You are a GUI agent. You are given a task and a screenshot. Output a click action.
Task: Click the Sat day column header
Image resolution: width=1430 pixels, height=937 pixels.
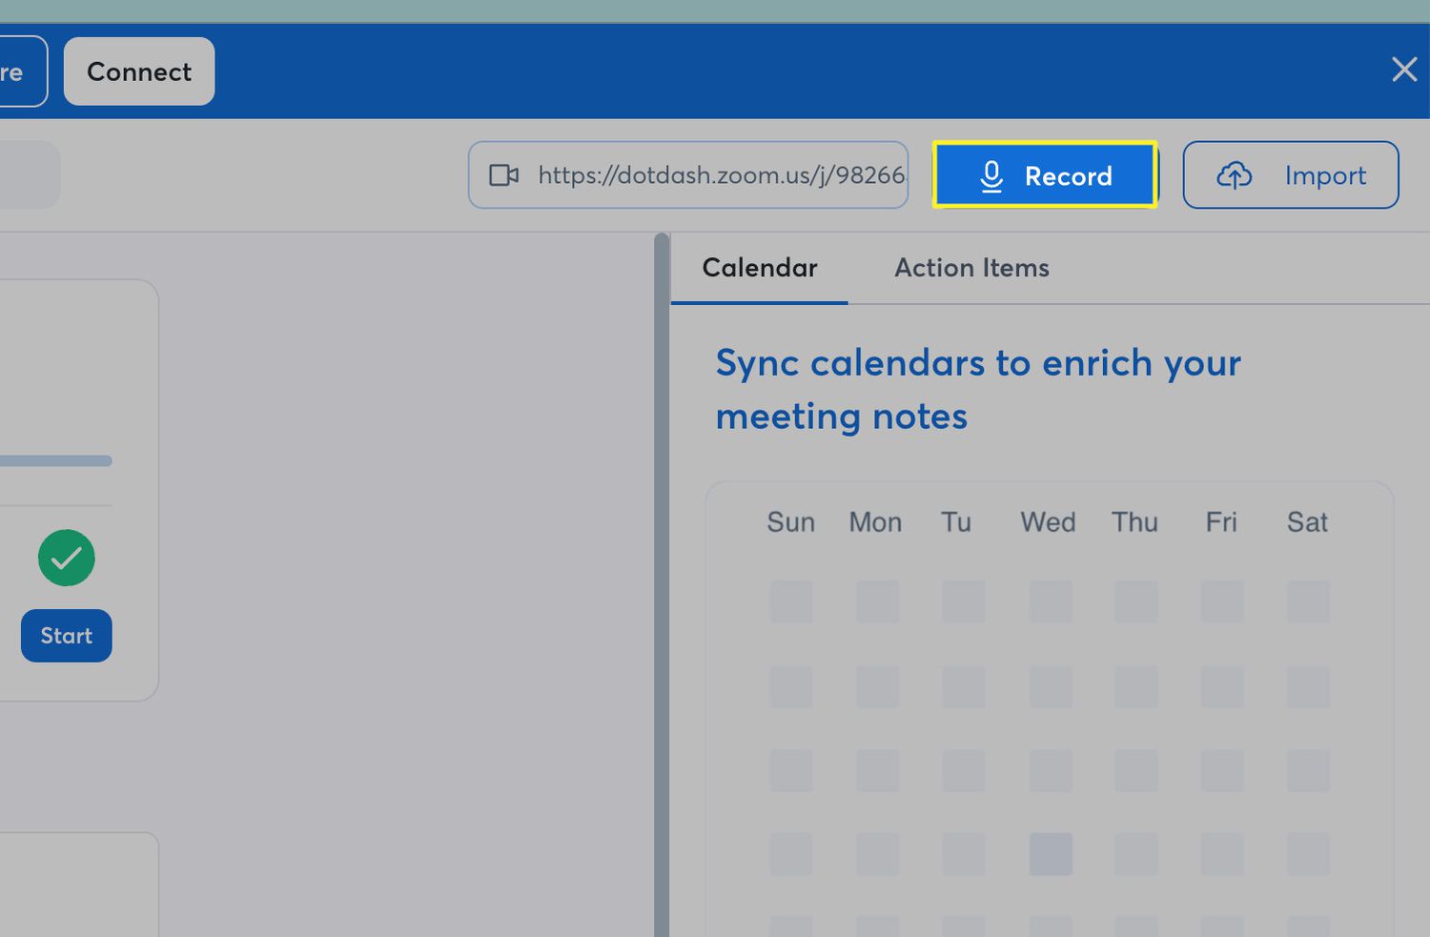point(1306,522)
